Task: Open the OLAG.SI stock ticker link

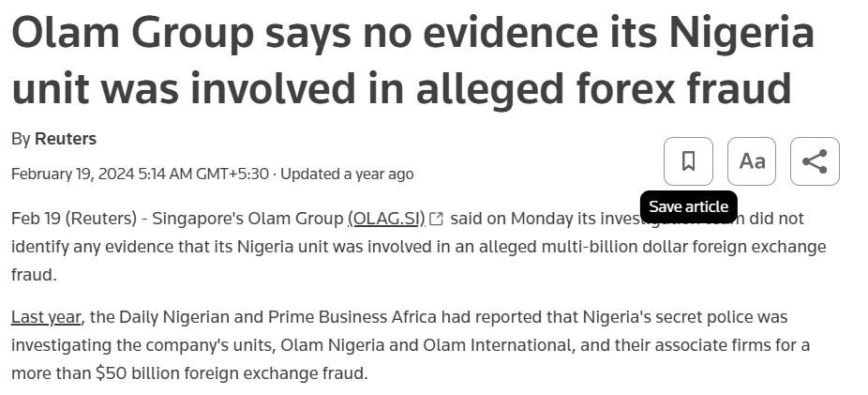Action: tap(386, 219)
